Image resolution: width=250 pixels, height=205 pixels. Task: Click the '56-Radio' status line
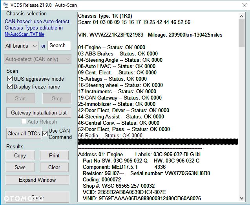coord(110,135)
